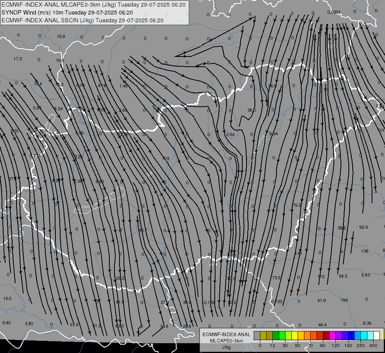The width and height of the screenshot is (385, 353).
Task: Click the map value '92.6'
Action: (363, 227)
